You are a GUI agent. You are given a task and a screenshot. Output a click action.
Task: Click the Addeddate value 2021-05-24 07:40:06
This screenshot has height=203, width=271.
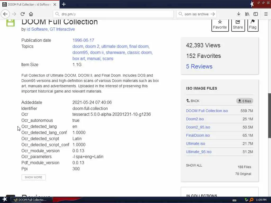click(92, 102)
